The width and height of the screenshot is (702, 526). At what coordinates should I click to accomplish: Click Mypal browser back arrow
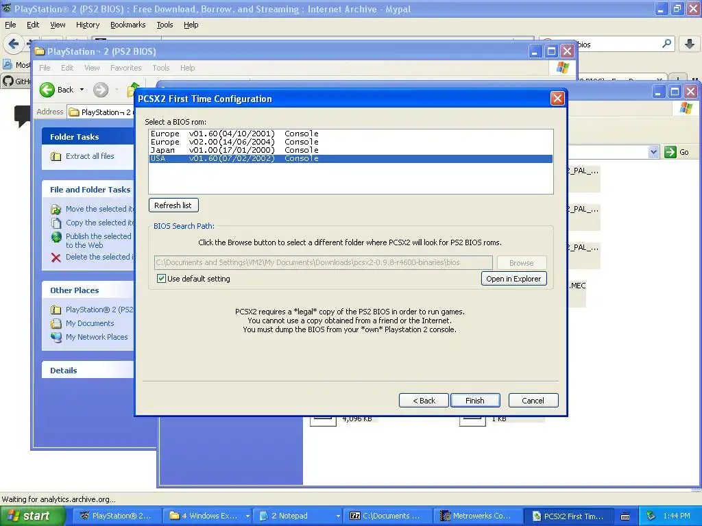point(13,44)
